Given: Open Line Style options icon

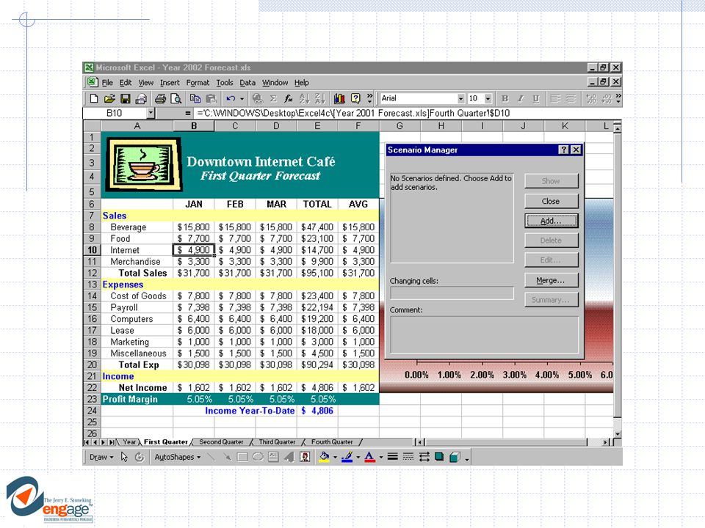Looking at the screenshot, I should pos(392,457).
